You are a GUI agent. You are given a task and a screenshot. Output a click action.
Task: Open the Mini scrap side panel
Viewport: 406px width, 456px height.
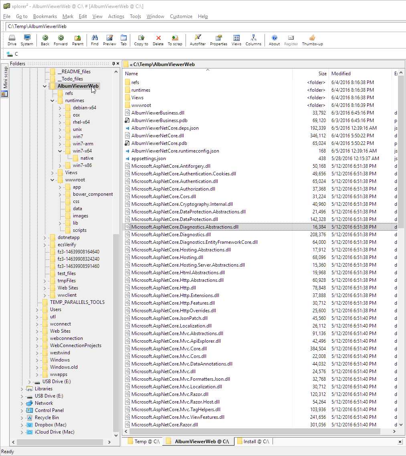pos(5,81)
